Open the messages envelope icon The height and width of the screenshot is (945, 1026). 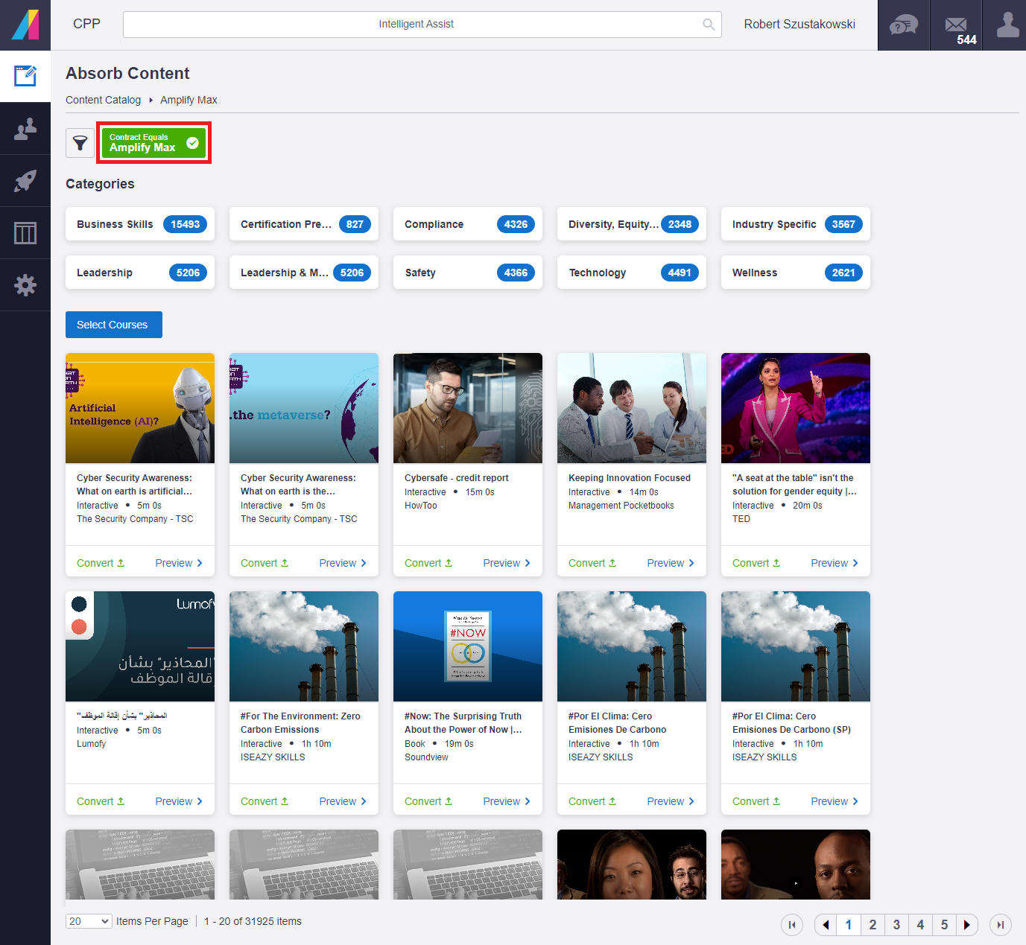pos(956,25)
